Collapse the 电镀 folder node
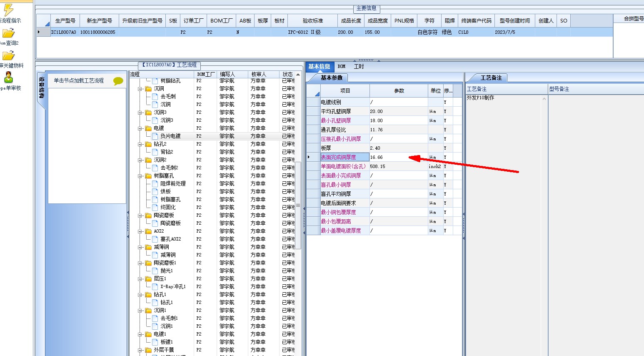Viewport: 644px width, 356px height. (x=140, y=128)
